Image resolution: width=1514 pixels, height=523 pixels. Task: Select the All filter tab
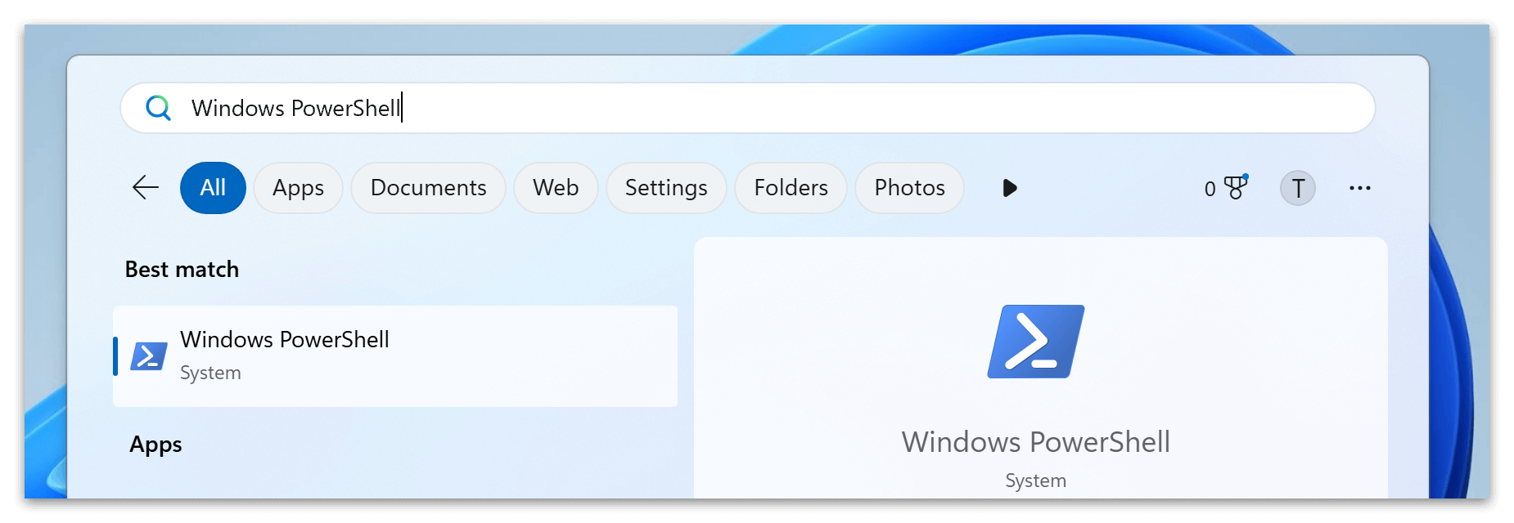pos(213,188)
